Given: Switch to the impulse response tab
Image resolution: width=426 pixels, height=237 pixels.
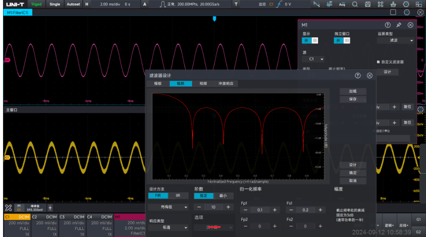Looking at the screenshot, I should 226,83.
